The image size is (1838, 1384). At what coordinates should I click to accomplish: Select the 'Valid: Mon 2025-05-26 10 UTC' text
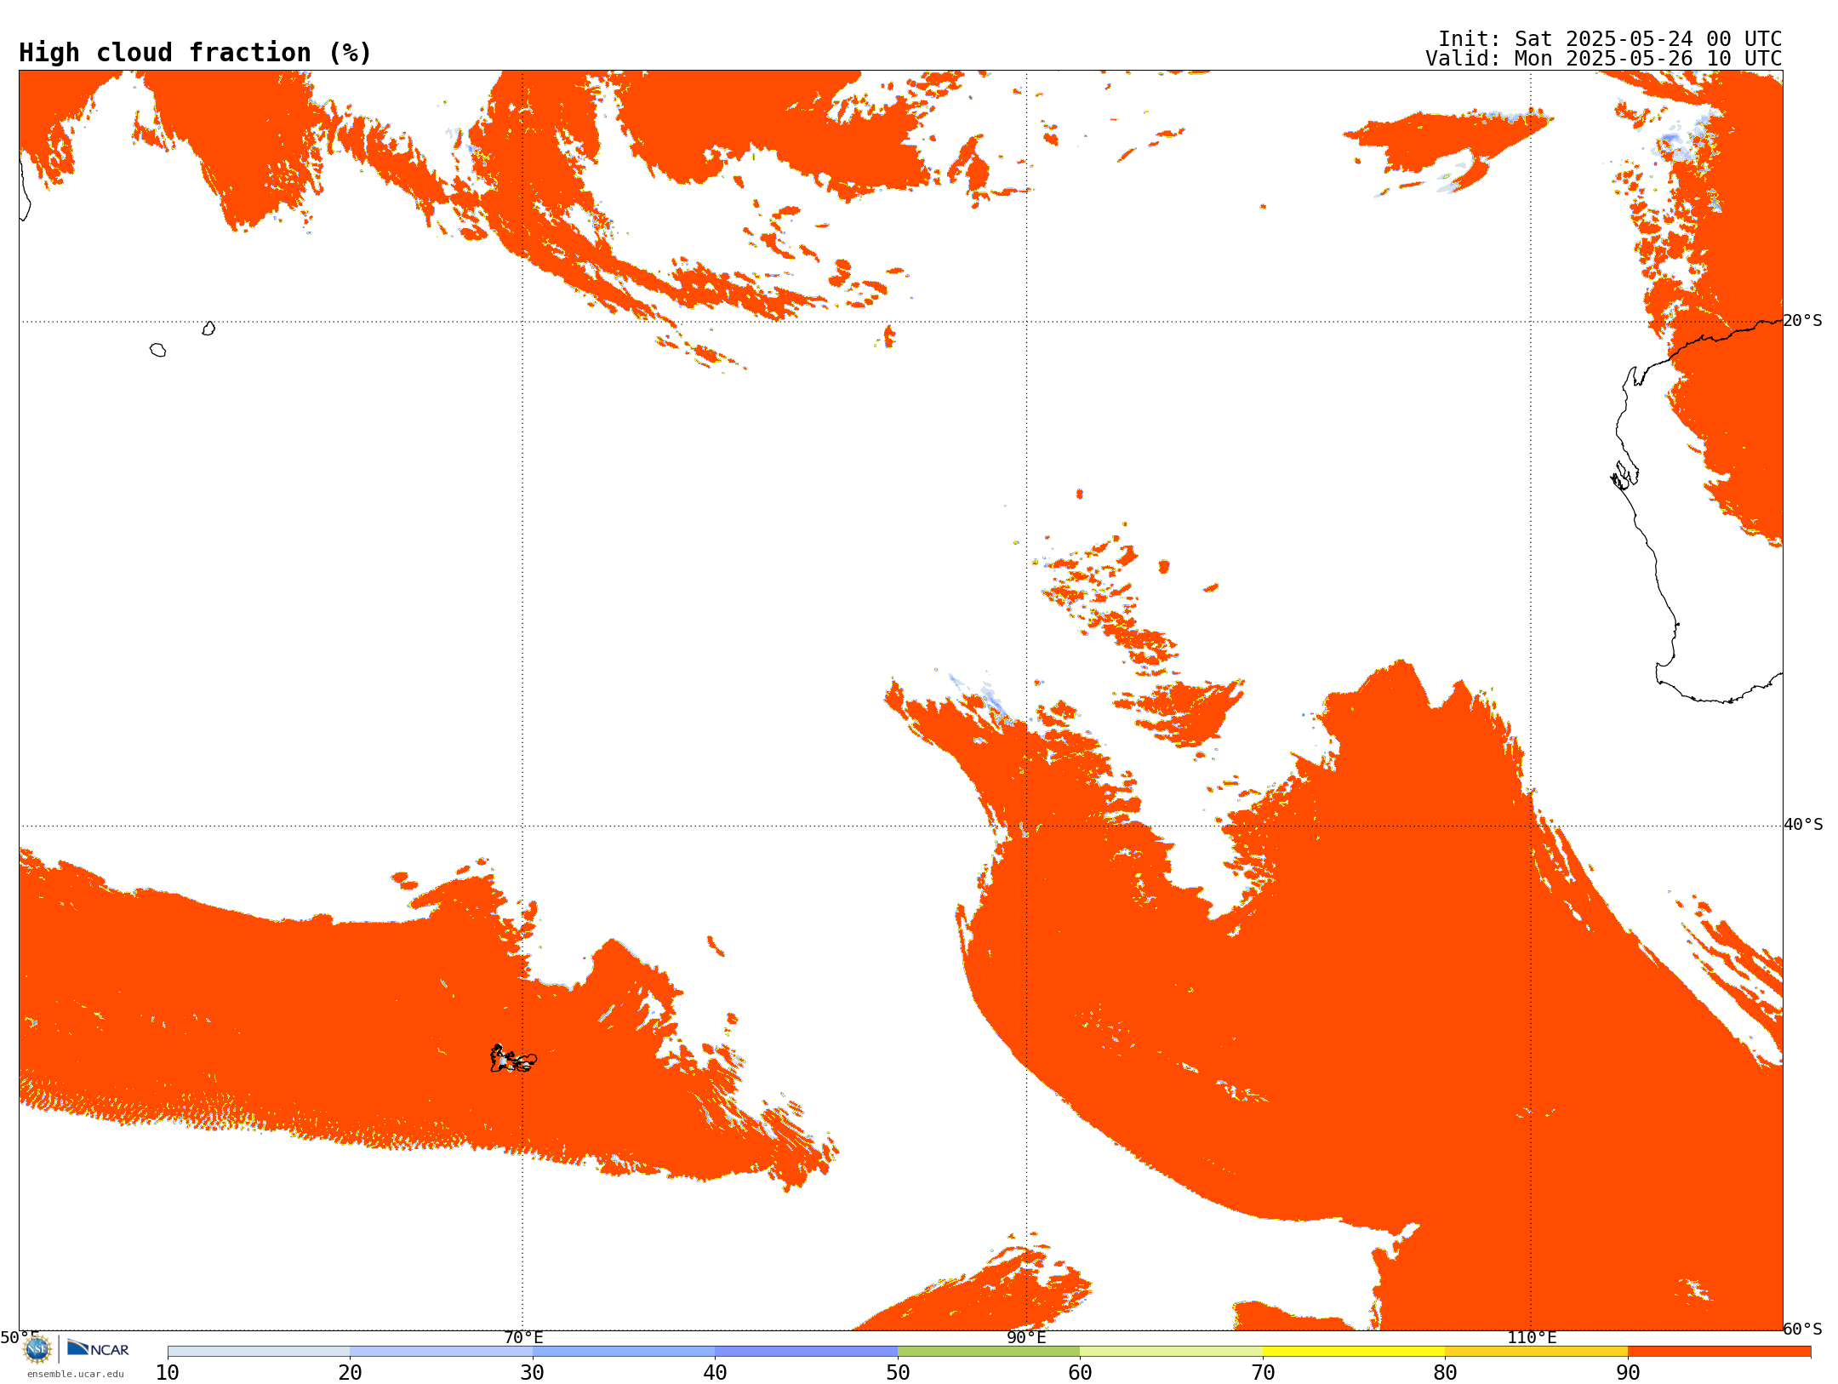[1604, 59]
